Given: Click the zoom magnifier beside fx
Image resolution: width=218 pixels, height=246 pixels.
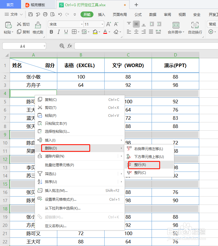Looking at the screenshot, I should tap(62, 46).
